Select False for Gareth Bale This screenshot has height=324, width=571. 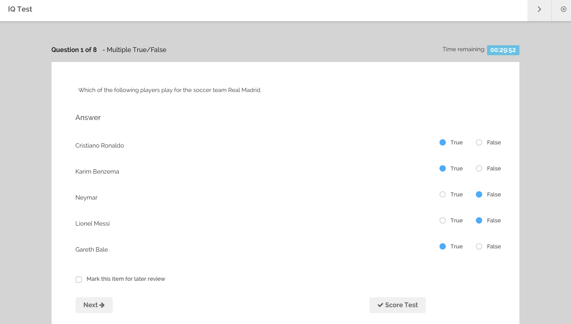pyautogui.click(x=479, y=246)
